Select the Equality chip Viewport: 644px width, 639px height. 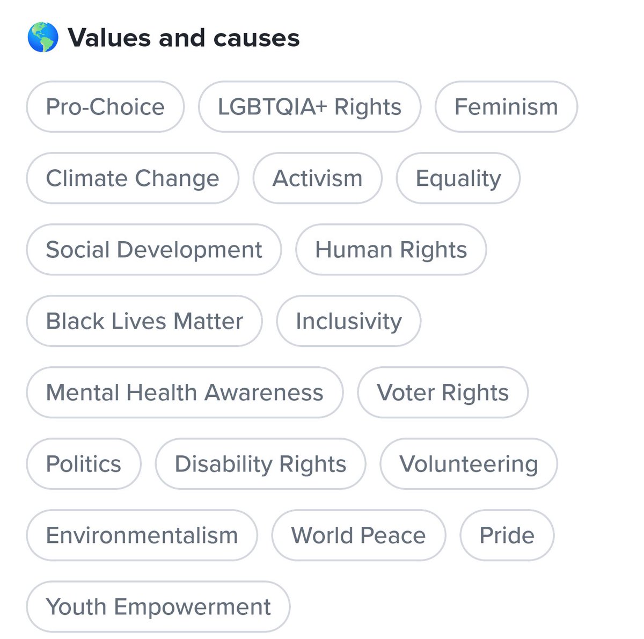tap(458, 178)
